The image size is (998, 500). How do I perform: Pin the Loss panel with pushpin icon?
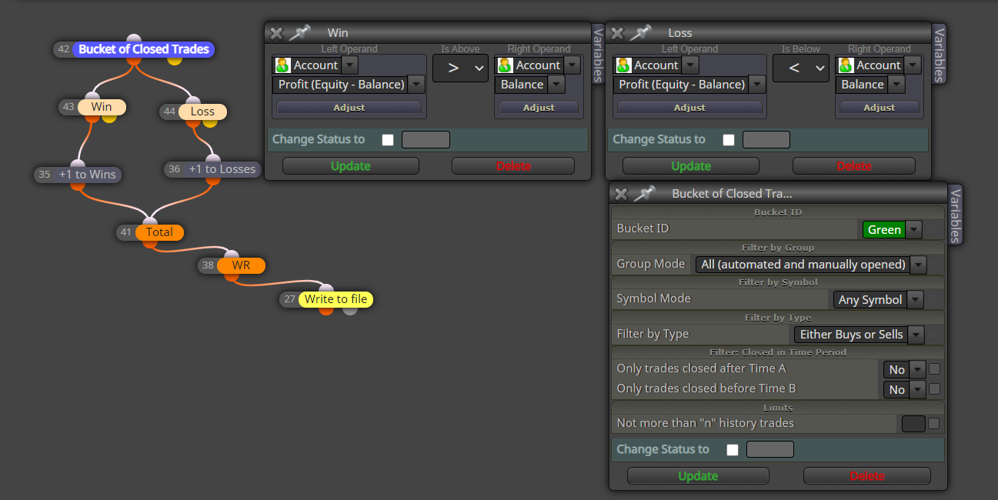coord(640,33)
